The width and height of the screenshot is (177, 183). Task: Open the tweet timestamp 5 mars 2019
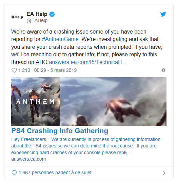point(55,70)
